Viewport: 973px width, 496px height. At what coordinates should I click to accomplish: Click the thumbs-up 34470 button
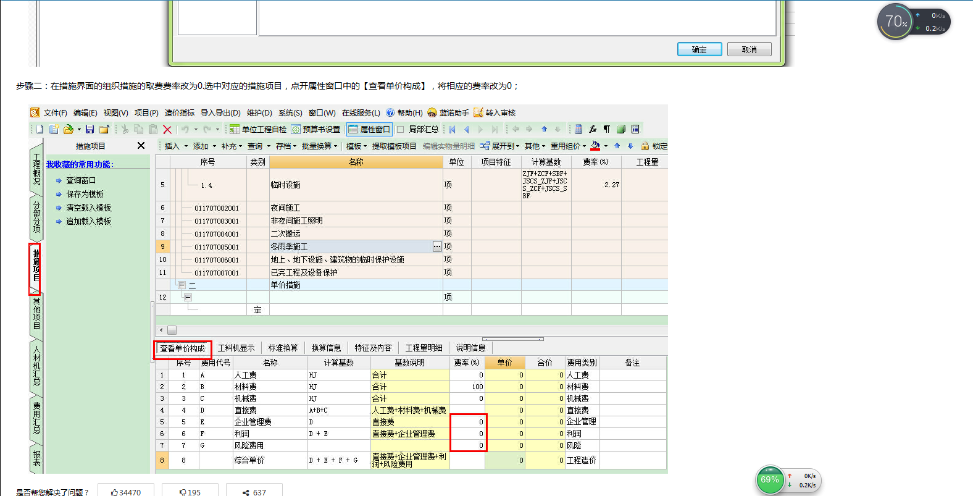(x=126, y=492)
